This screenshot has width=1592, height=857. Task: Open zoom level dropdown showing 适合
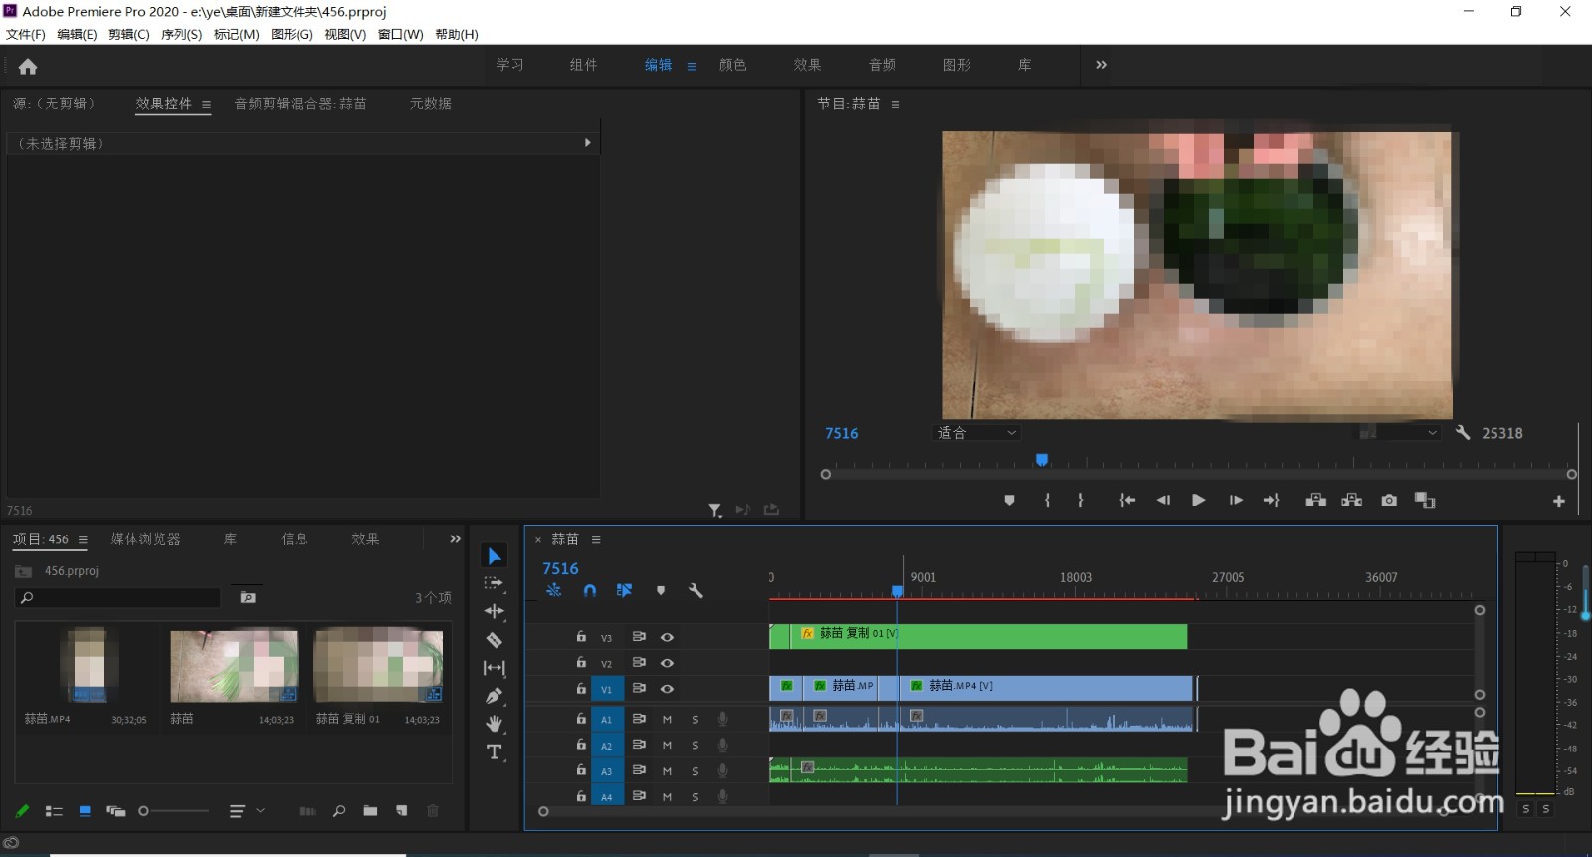977,433
